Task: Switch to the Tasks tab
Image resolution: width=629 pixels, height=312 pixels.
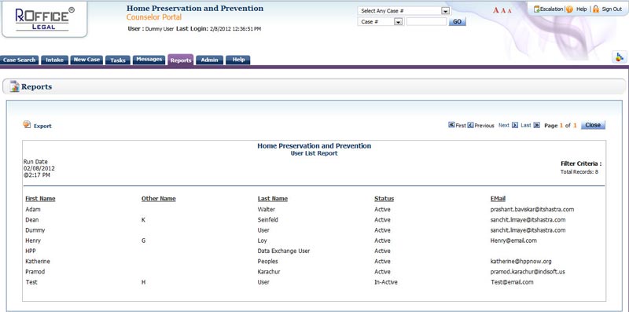Action: pyautogui.click(x=118, y=61)
